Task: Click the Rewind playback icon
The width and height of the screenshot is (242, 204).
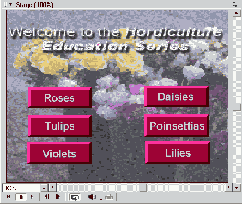Action: tap(9, 196)
